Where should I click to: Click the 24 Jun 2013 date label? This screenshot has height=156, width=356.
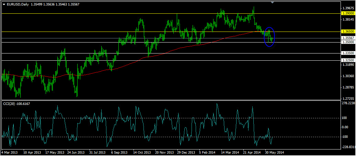[76, 153]
